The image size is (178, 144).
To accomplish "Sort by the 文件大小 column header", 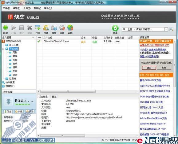I will coord(108,38).
